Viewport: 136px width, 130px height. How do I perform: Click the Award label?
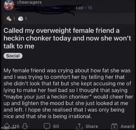tap(127, 126)
